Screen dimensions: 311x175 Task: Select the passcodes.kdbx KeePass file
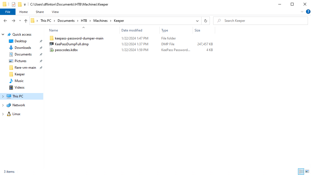66,50
